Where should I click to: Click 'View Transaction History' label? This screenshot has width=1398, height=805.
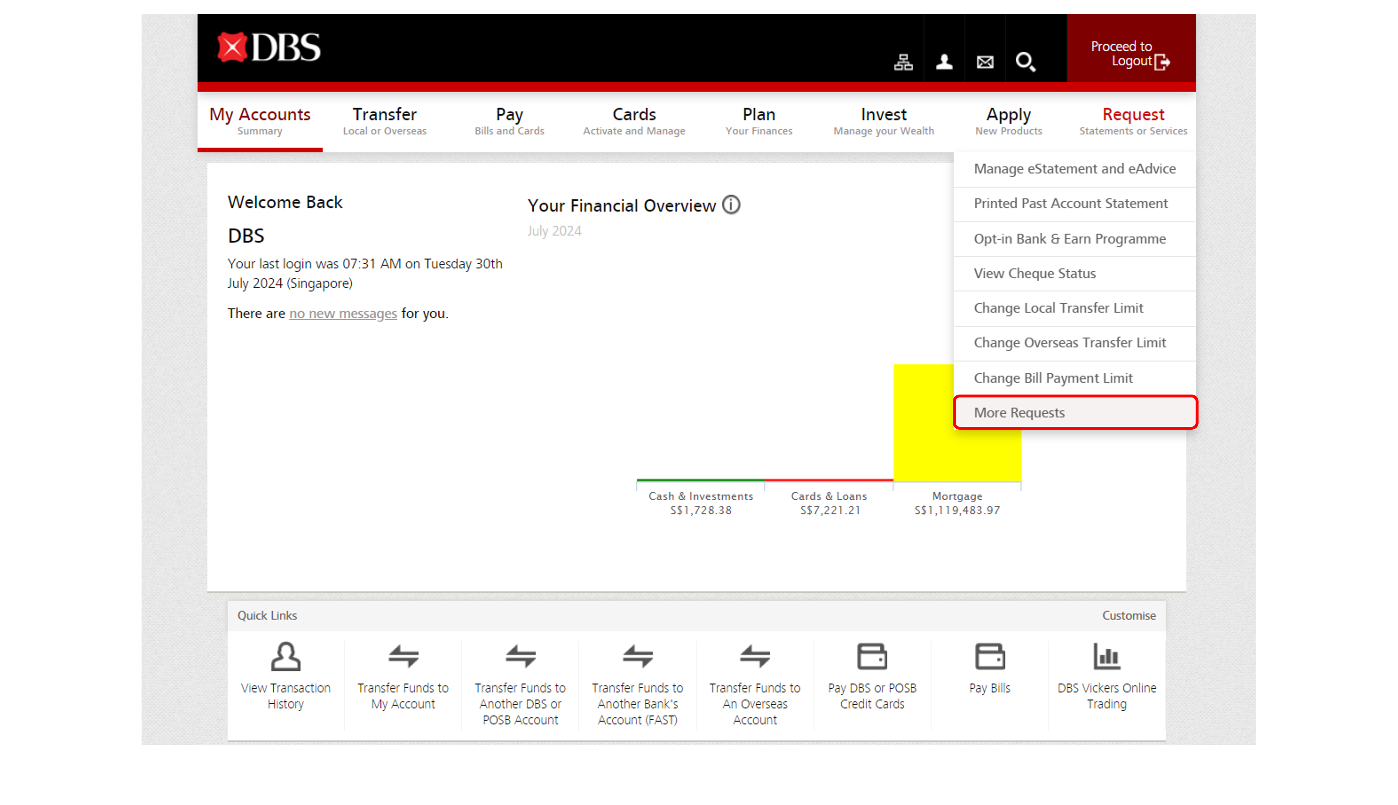285,695
